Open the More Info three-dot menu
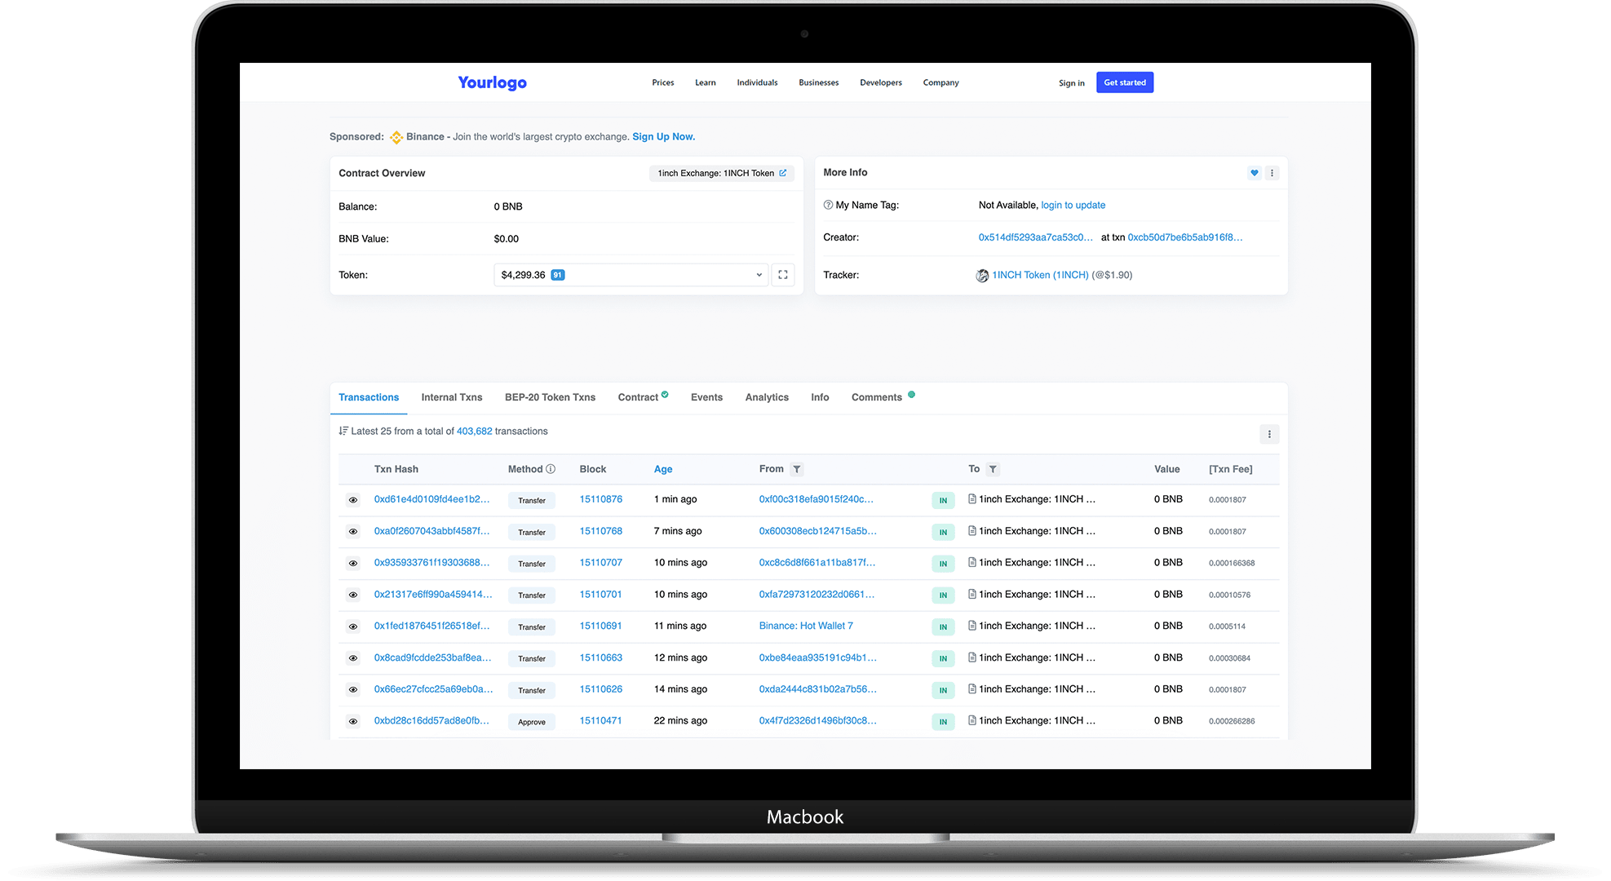1611x881 pixels. click(x=1272, y=173)
